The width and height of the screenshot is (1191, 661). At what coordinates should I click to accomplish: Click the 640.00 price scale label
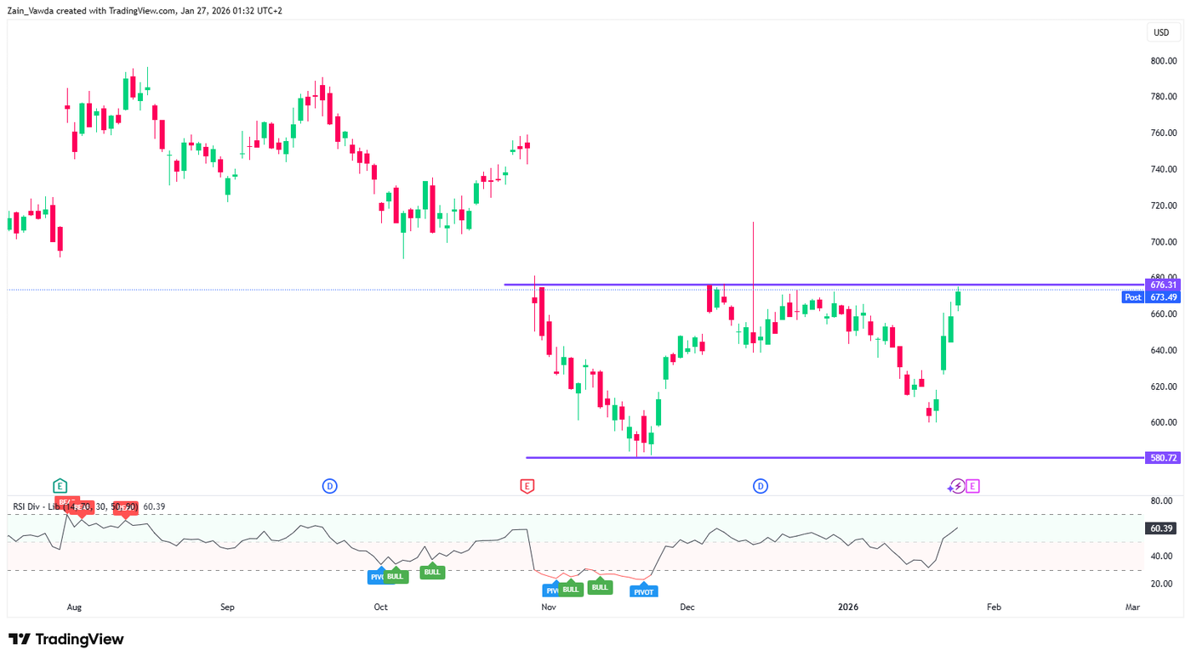coord(1164,350)
